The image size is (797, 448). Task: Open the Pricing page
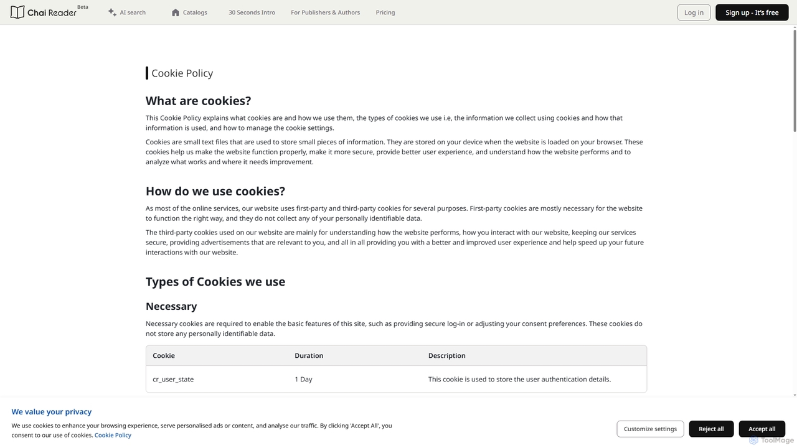(385, 12)
